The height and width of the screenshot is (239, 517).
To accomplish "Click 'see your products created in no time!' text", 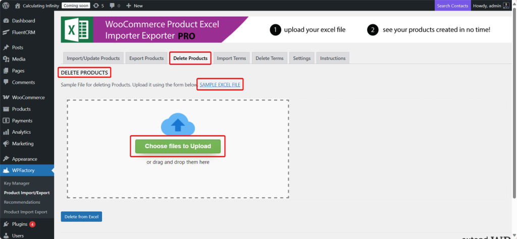I will tap(436, 30).
